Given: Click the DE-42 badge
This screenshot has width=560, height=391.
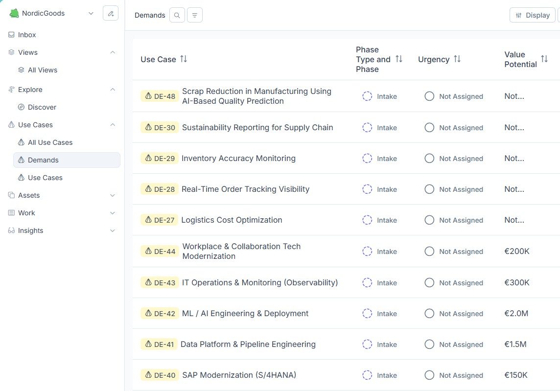Looking at the screenshot, I should tap(160, 314).
